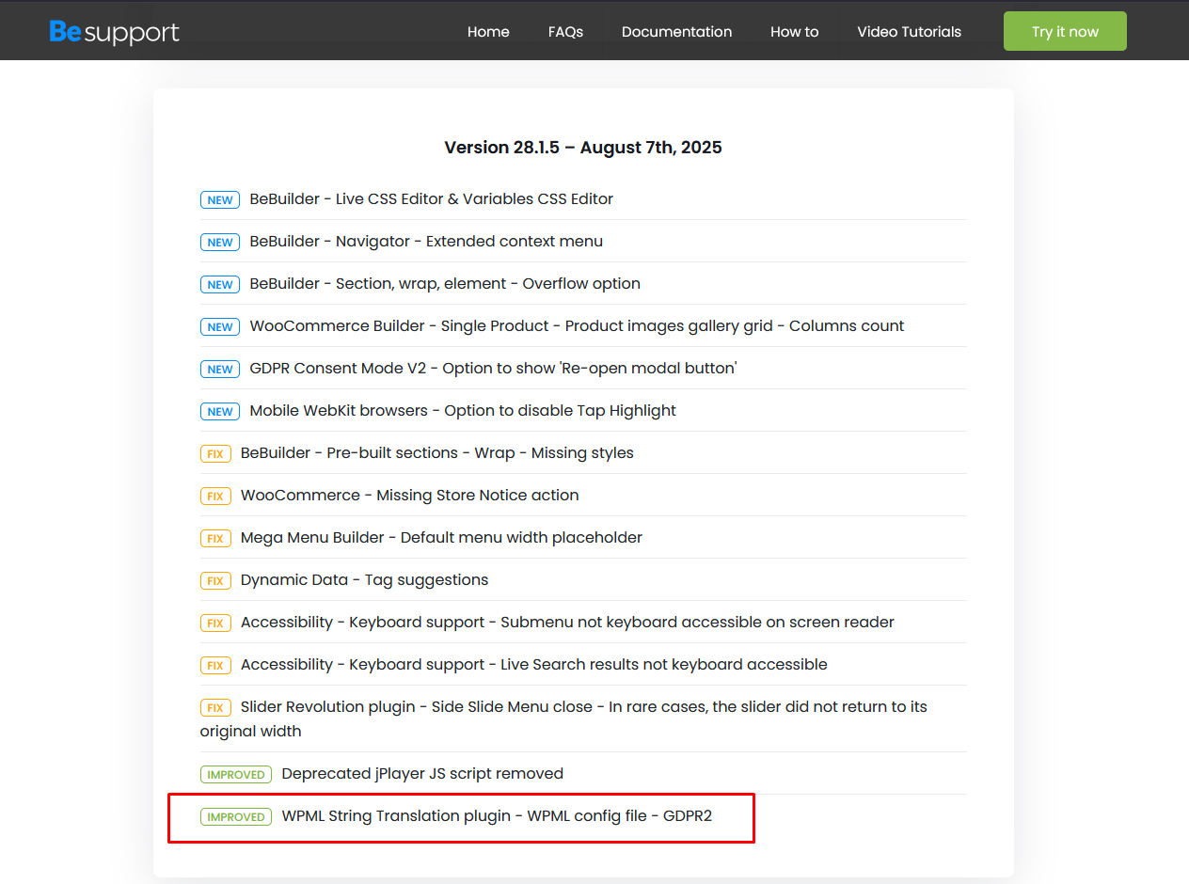Click the NEW badge beside WooCommerce Builder entry

220,327
